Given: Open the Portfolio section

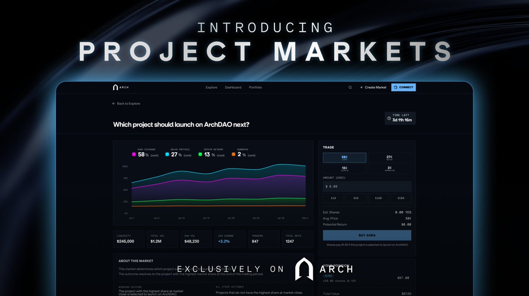Looking at the screenshot, I should 256,87.
